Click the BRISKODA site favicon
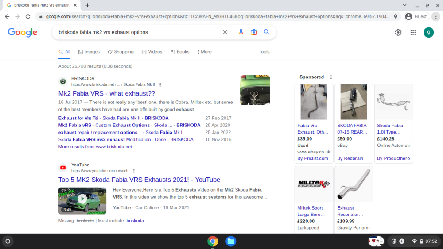This screenshot has height=249, width=443. point(63,81)
